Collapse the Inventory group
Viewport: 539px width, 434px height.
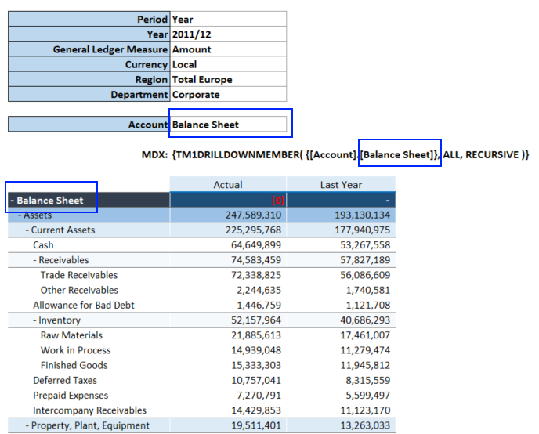click(x=35, y=320)
